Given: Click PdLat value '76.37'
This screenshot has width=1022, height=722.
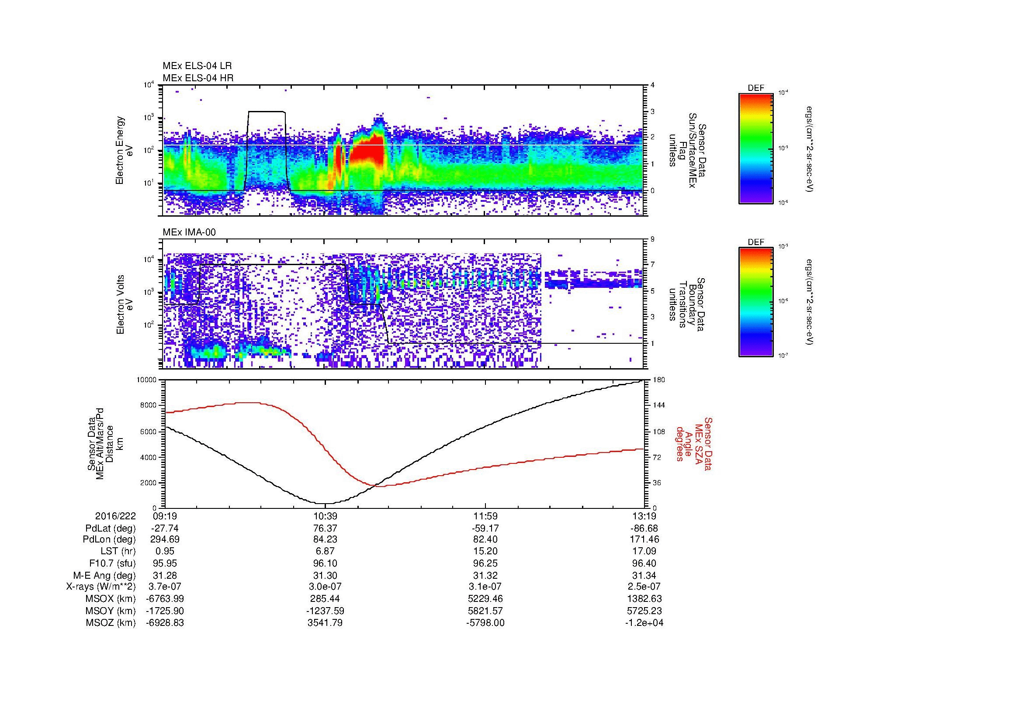Looking at the screenshot, I should (x=326, y=529).
